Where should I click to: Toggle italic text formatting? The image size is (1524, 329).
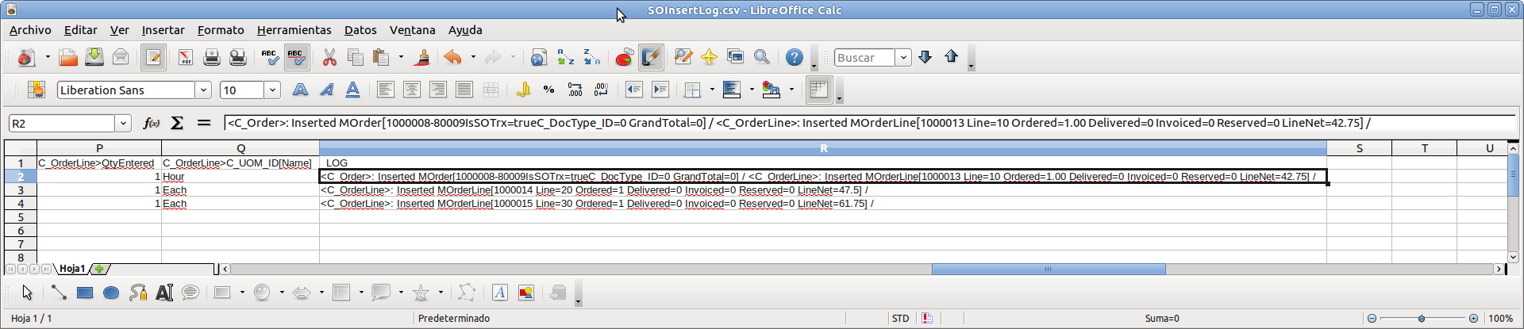click(x=326, y=90)
